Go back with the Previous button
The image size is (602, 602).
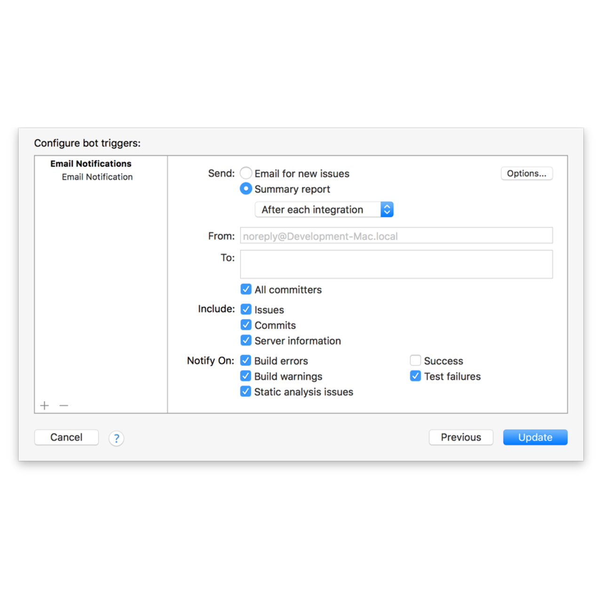[x=461, y=437]
